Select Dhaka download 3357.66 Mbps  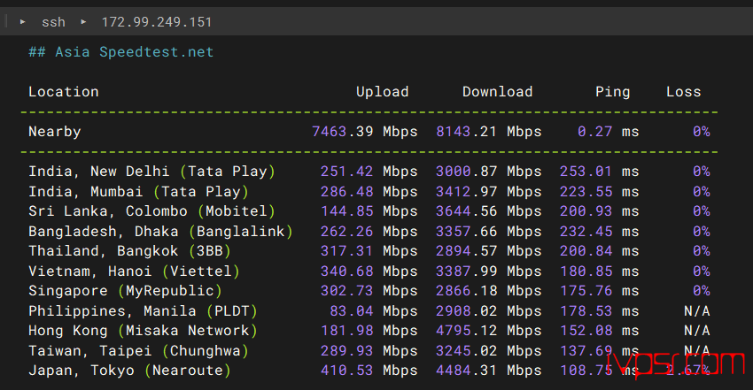(x=489, y=232)
